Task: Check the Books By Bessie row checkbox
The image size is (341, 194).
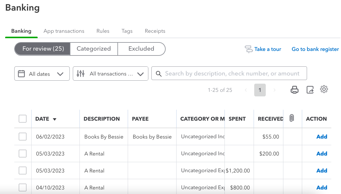Action: click(22, 137)
